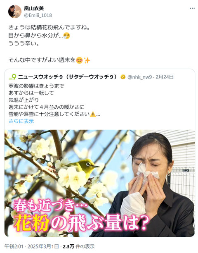
Task: Click the 花粉の飛ぶ量は? caption on image
Action: click(x=82, y=224)
